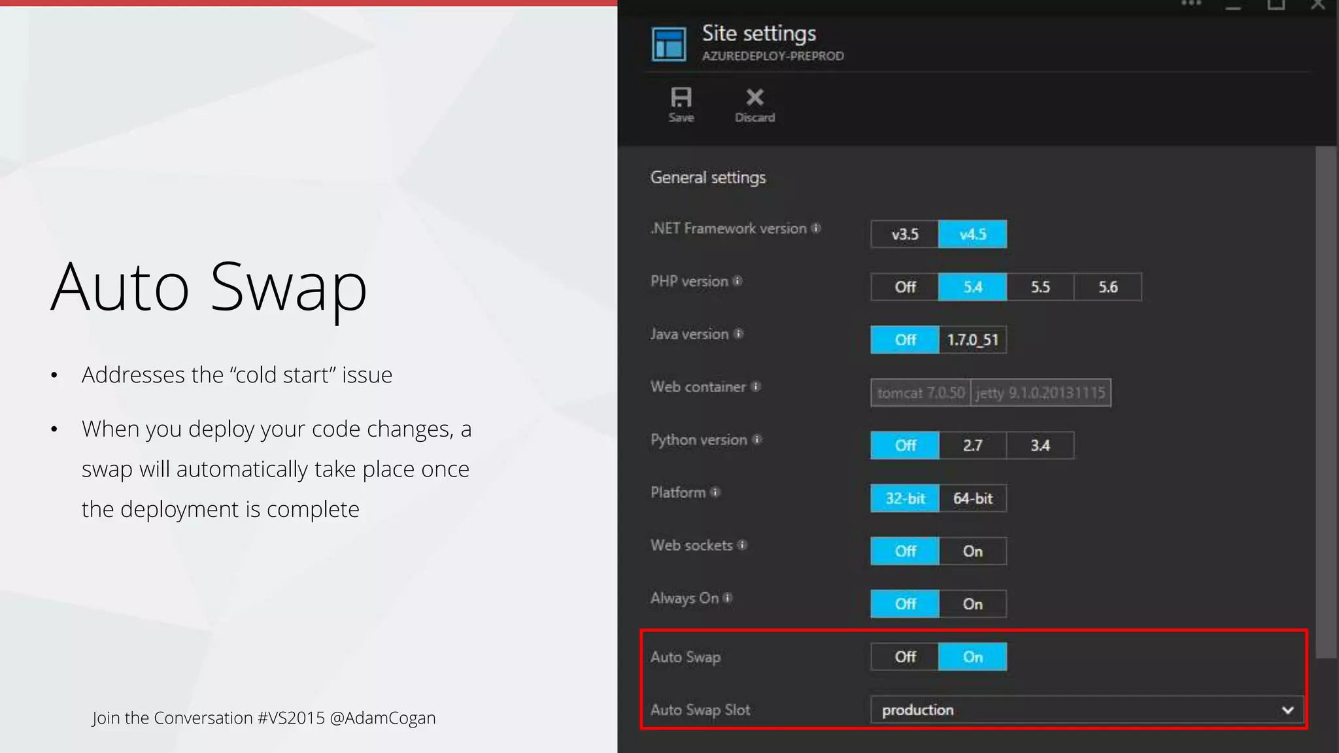Turn Web sockets Off
Viewport: 1339px width, 753px height.
click(x=905, y=551)
